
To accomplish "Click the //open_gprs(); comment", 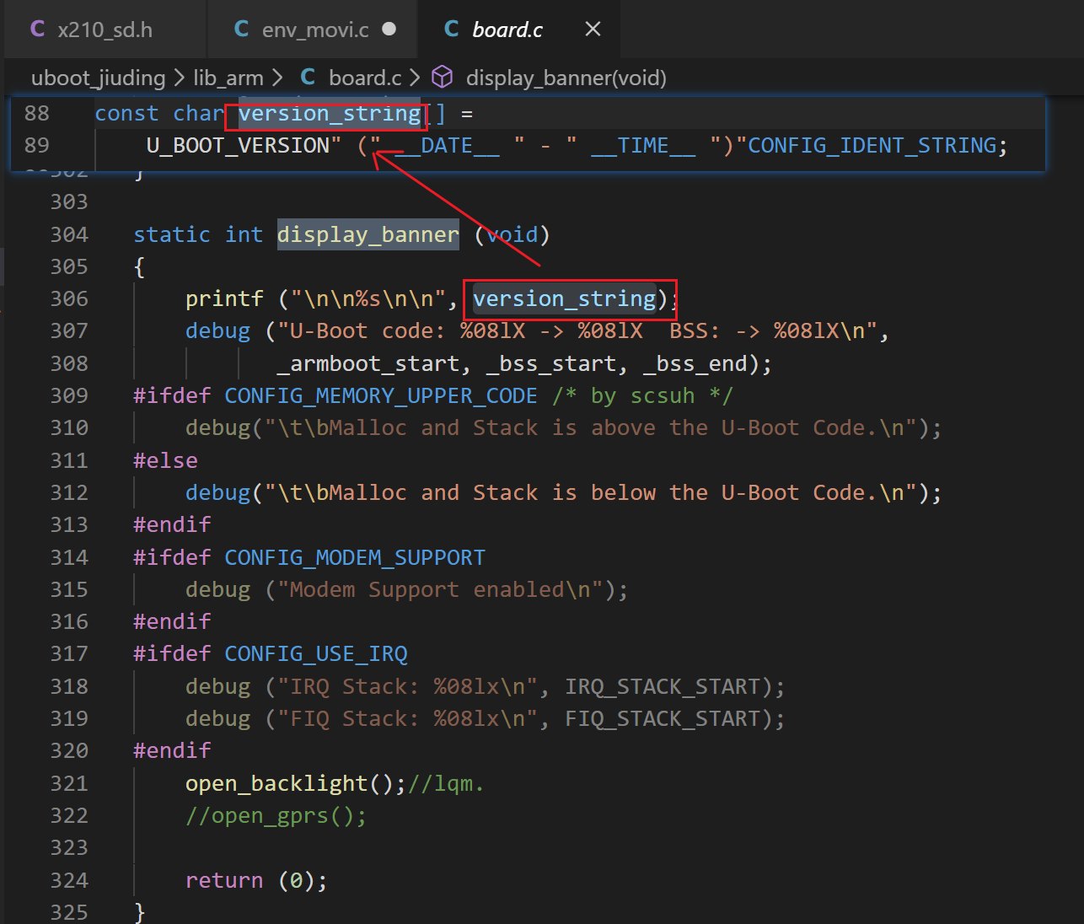I will click(x=276, y=815).
